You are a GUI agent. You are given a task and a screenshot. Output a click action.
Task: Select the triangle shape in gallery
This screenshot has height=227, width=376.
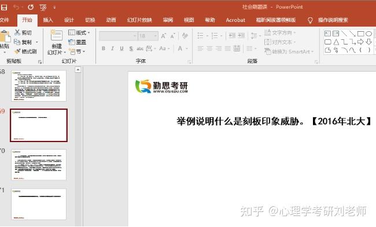tap(336, 42)
